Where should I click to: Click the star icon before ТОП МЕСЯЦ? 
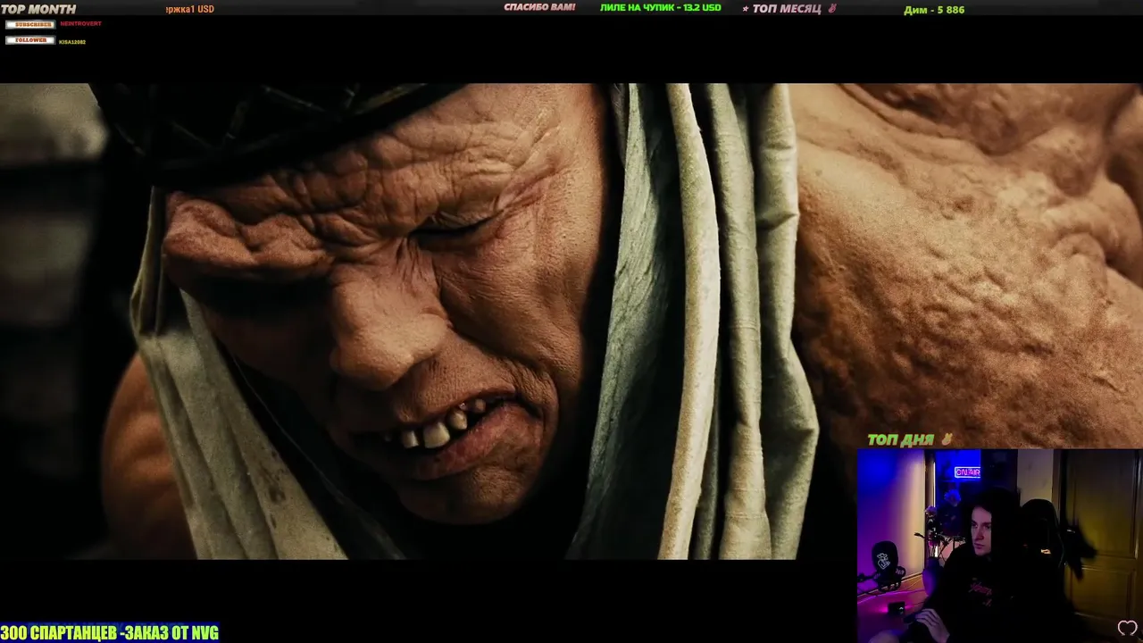pyautogui.click(x=746, y=8)
